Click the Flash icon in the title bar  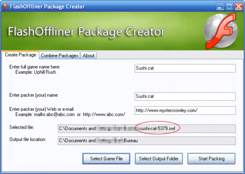pos(5,6)
